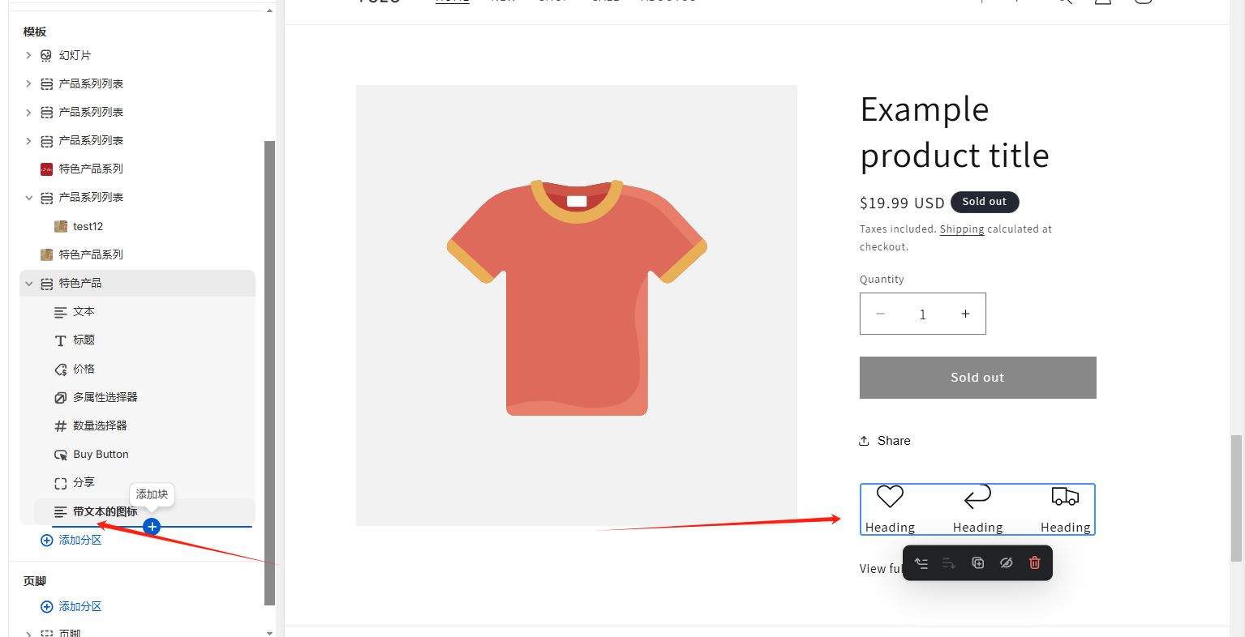
Task: Move the block up via the floating toolbar
Action: 921,562
